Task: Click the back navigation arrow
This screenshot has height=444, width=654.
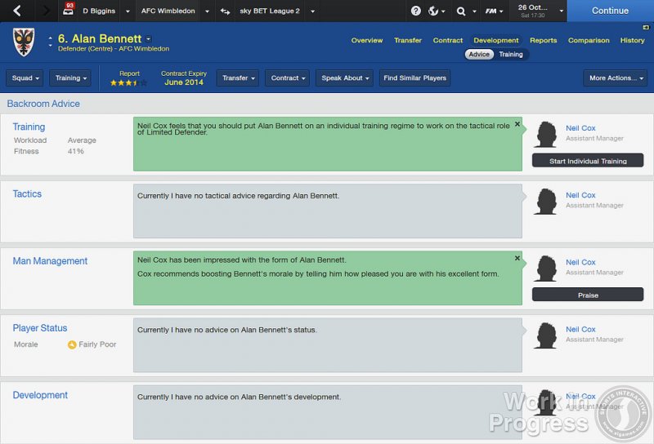Action: [x=17, y=11]
